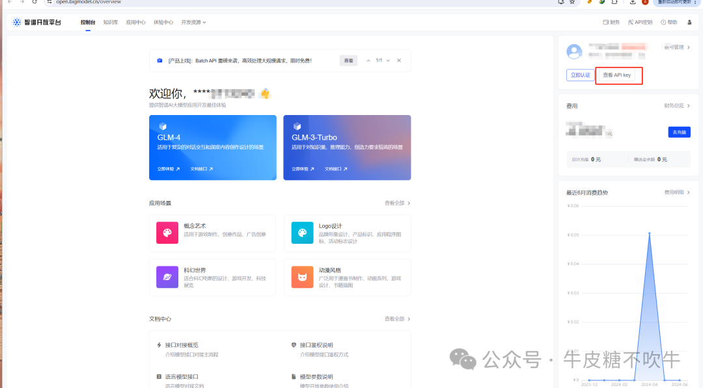Click 查看全部 next to 应用场景
This screenshot has height=388, width=703.
[x=397, y=203]
